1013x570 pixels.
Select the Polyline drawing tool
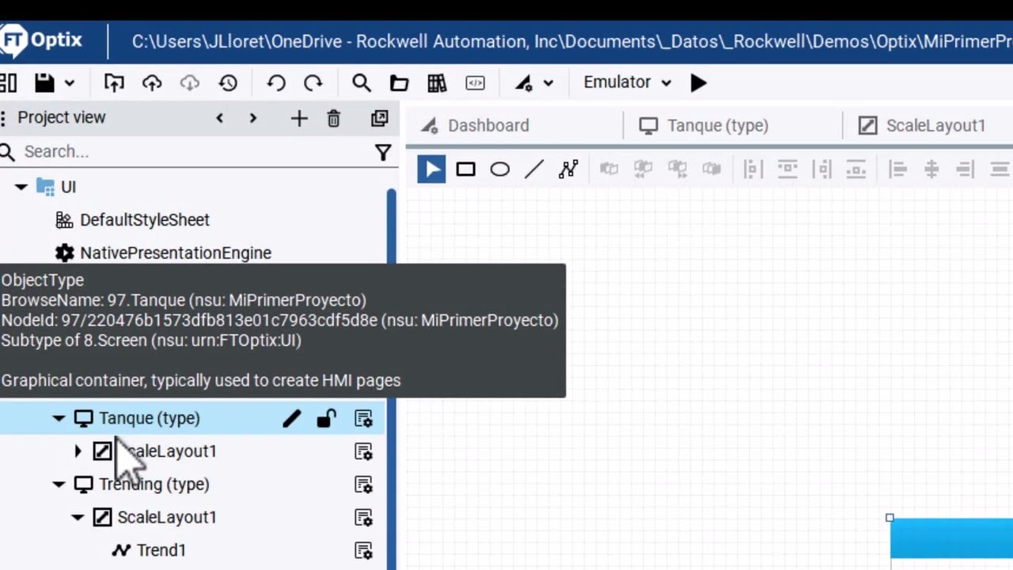click(568, 169)
